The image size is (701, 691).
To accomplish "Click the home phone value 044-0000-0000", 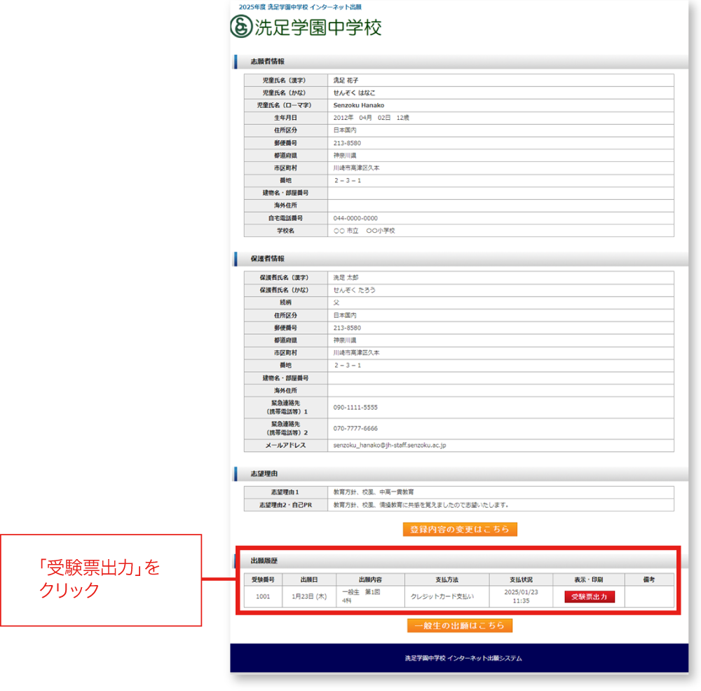I will (x=355, y=218).
